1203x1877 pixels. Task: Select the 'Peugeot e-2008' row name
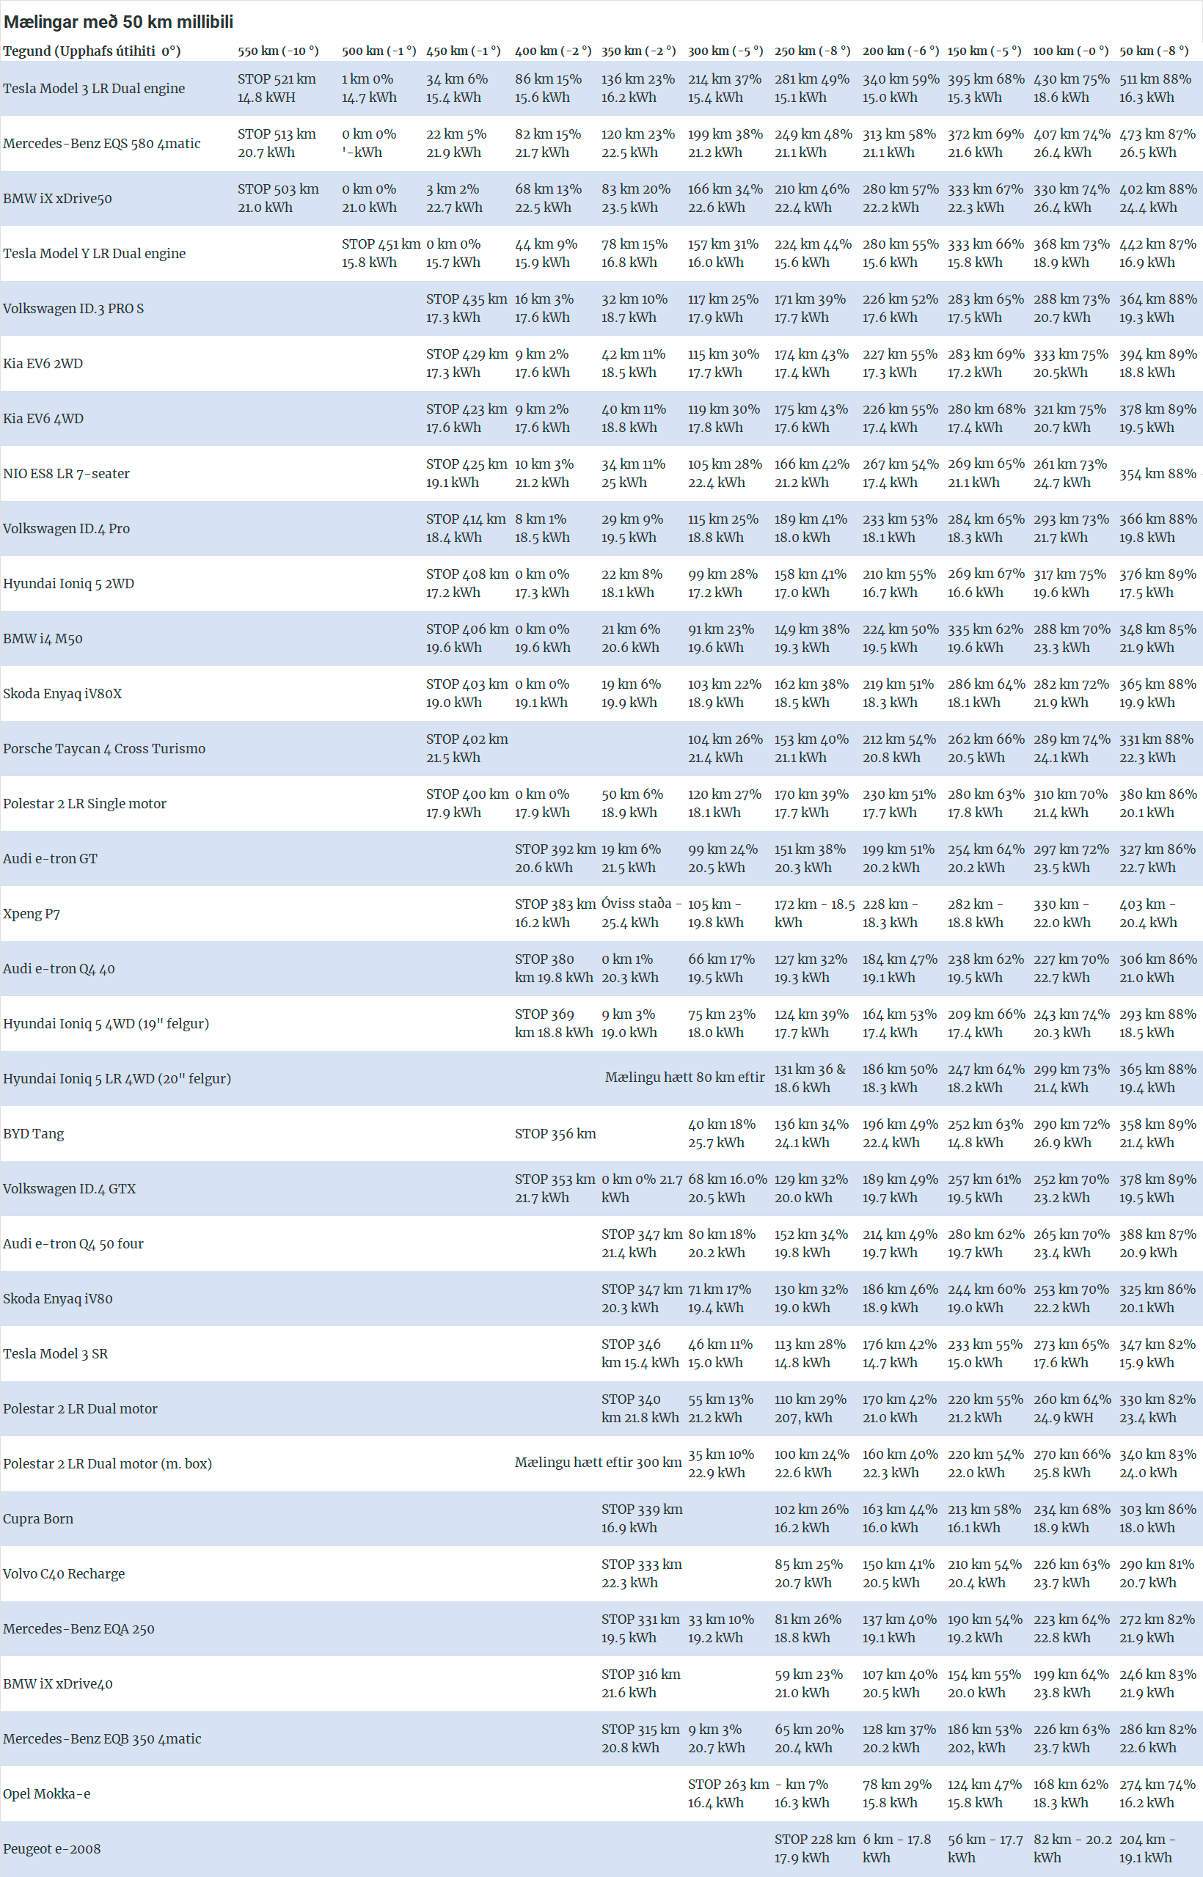click(x=52, y=1849)
